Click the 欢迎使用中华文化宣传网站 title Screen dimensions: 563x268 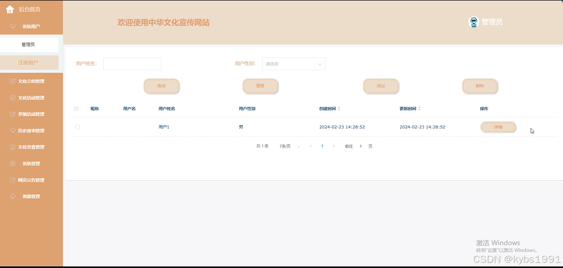[x=164, y=22]
